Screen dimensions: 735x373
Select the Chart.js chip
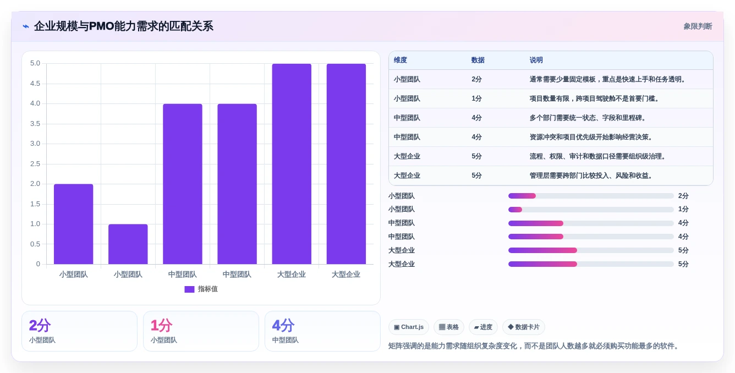409,327
